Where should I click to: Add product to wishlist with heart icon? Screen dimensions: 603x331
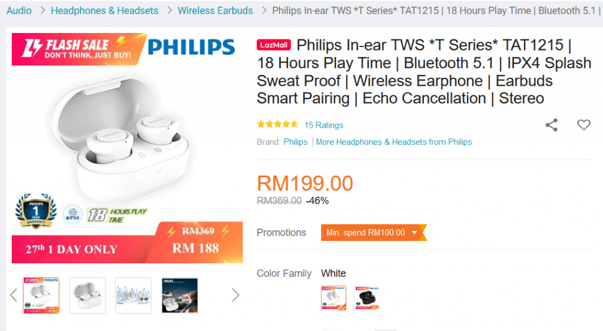[584, 124]
